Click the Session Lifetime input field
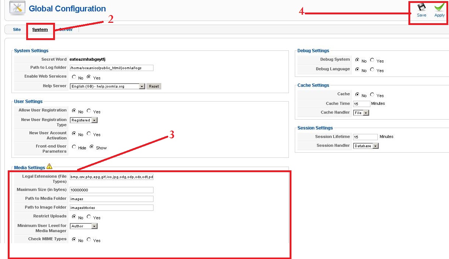Screen dimensions: 449x259 365,136
